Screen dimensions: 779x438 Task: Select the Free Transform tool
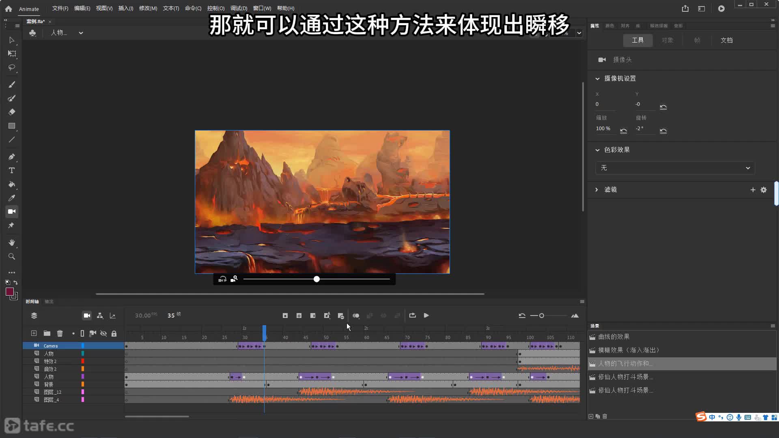click(12, 54)
